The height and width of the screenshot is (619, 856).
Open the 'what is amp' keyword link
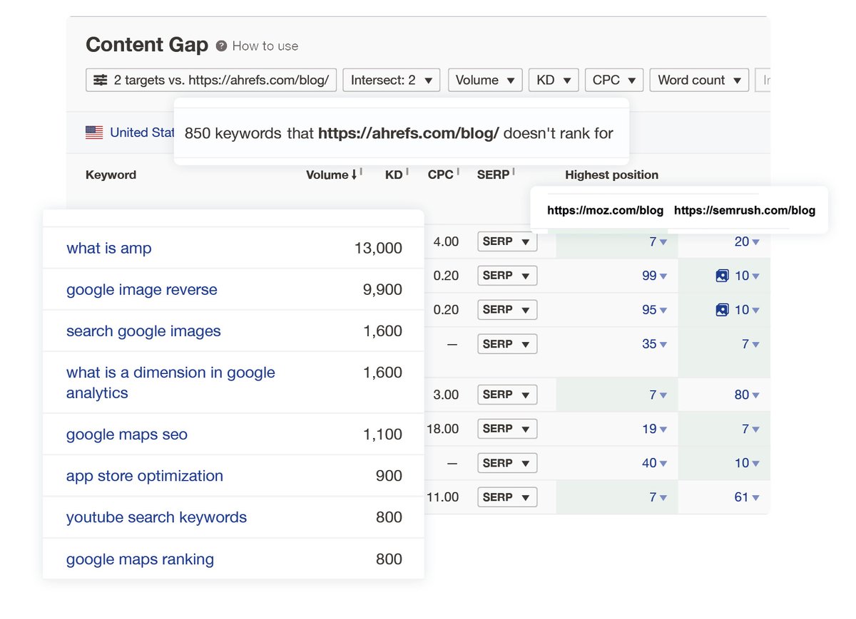[x=109, y=248]
